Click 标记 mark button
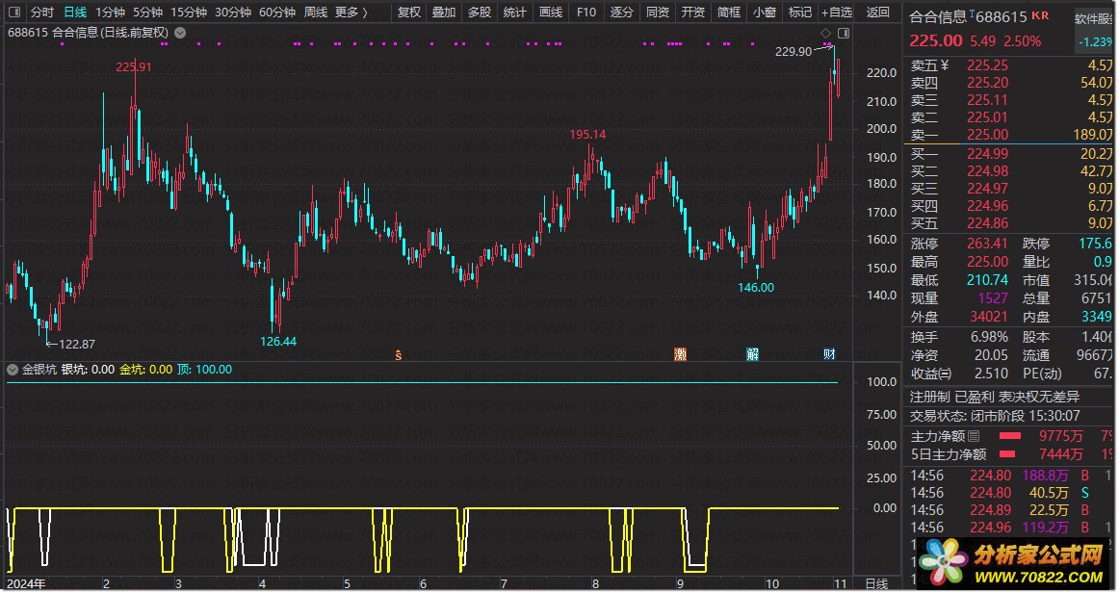 (x=800, y=13)
